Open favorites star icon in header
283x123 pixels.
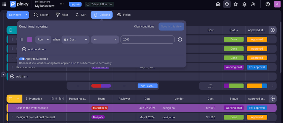(235, 4)
